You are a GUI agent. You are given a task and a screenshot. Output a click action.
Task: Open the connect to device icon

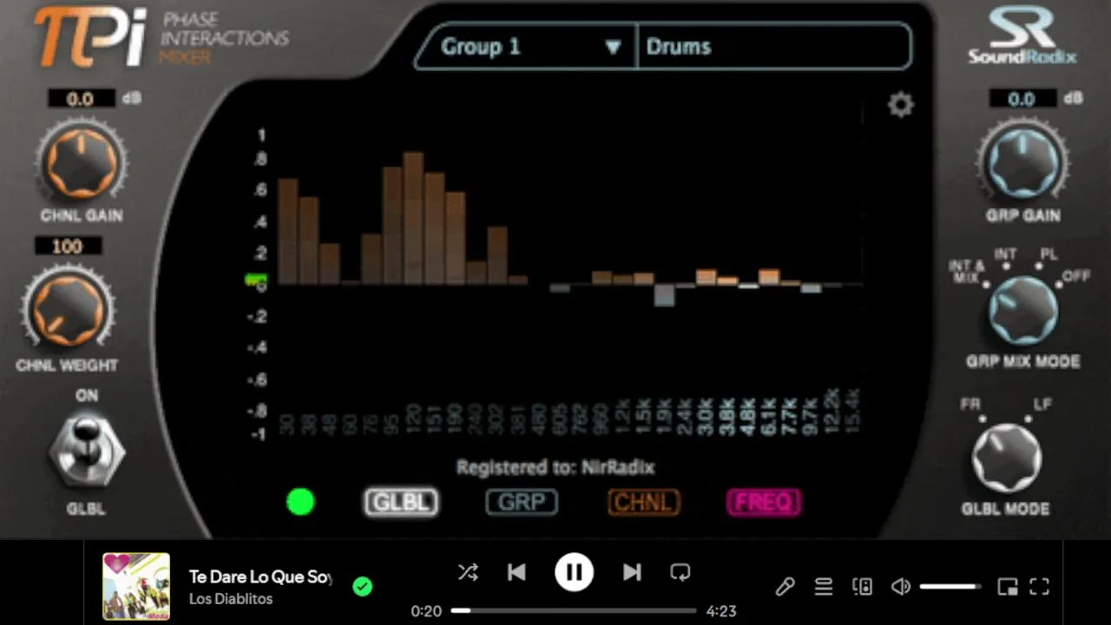[x=862, y=587]
